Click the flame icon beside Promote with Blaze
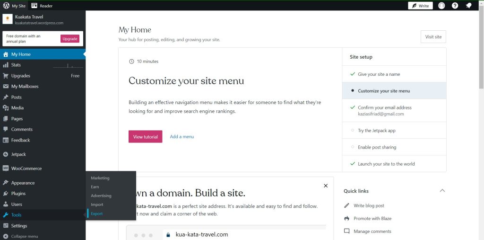This screenshot has height=240, width=484. click(x=346, y=218)
